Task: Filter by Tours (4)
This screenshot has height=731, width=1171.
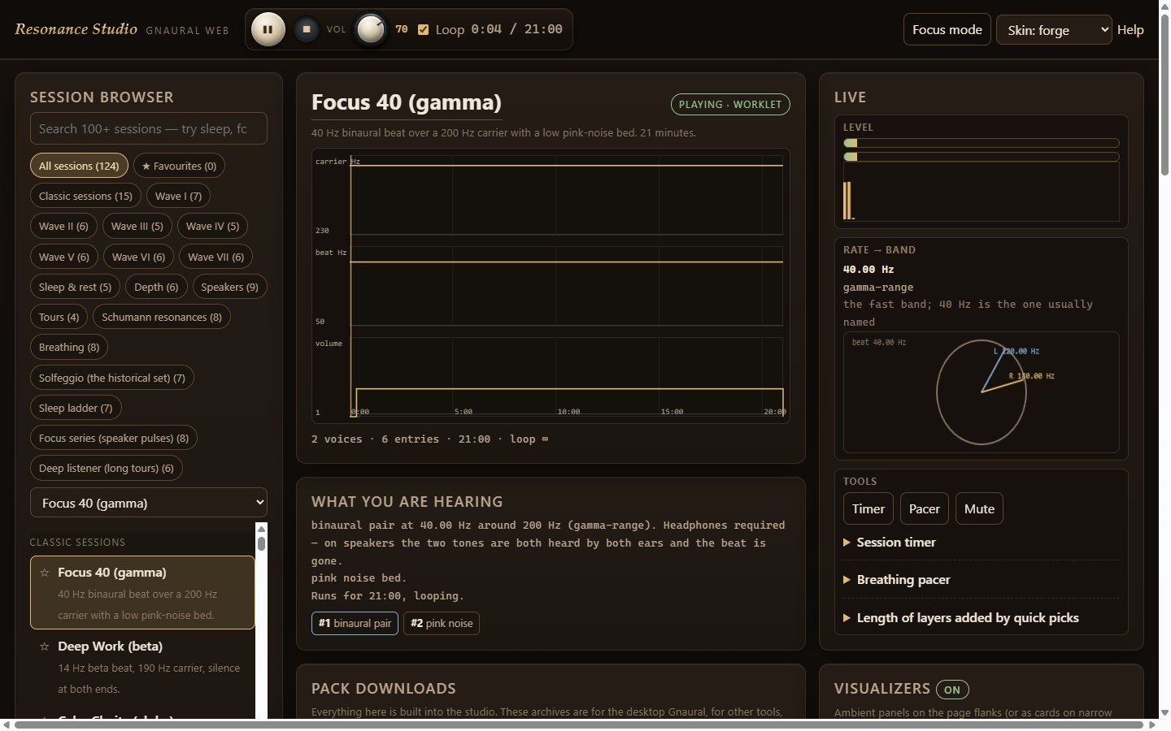Action: click(59, 317)
